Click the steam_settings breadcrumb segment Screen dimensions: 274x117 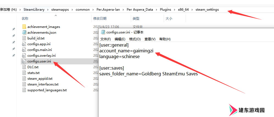pyautogui.click(x=207, y=10)
